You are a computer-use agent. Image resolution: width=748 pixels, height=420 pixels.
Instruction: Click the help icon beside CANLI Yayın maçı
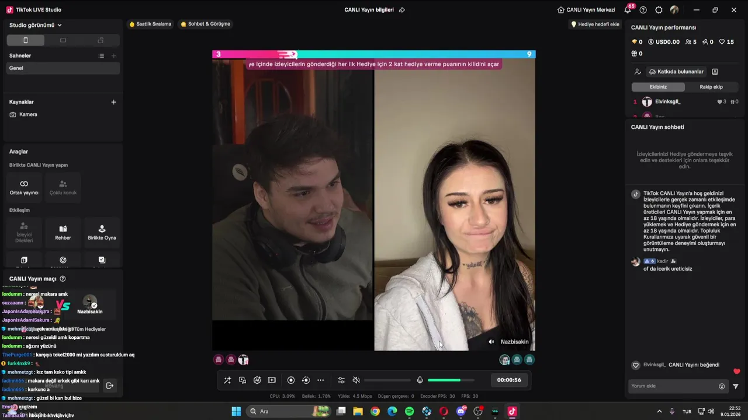(x=63, y=279)
